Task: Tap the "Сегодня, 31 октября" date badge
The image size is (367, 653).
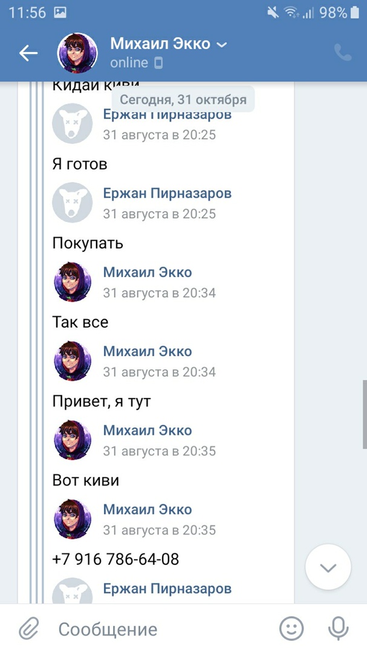Action: click(183, 100)
